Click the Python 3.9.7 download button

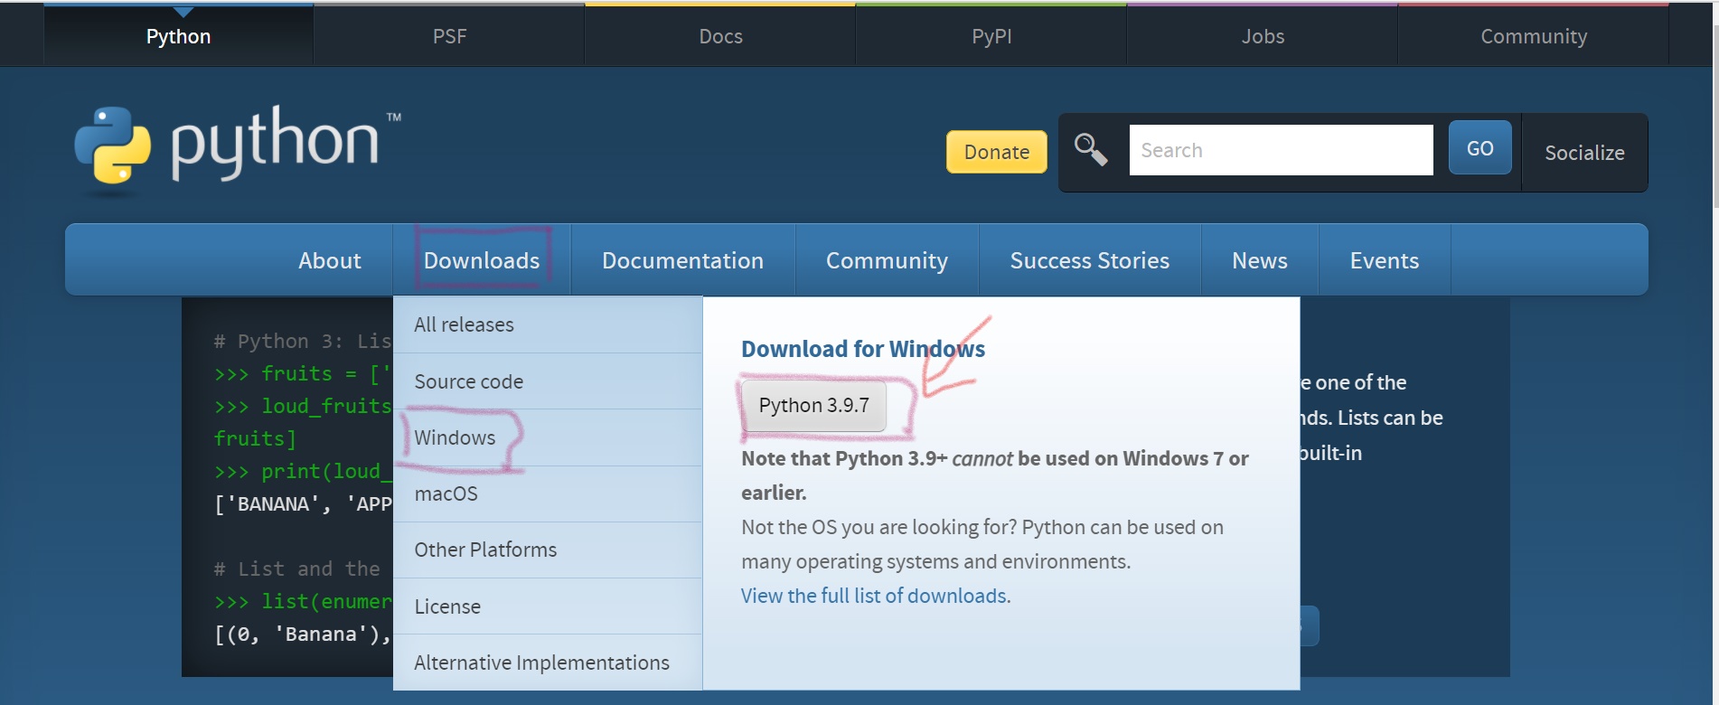click(813, 405)
